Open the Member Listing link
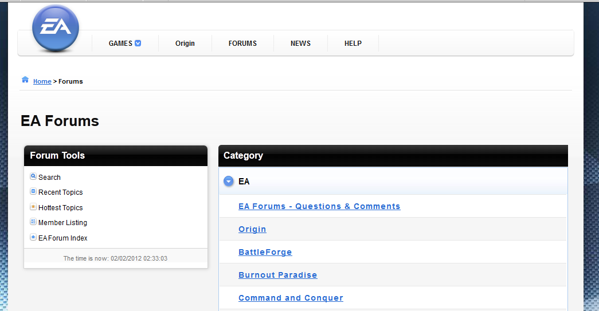This screenshot has height=311, width=599. point(62,222)
